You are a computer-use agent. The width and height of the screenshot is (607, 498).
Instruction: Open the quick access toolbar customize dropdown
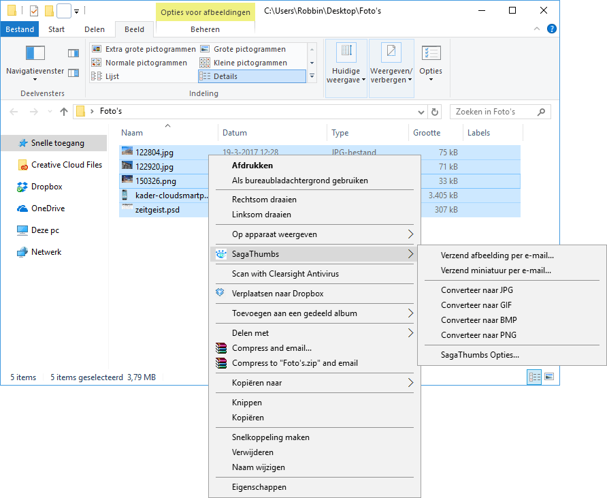pyautogui.click(x=77, y=12)
